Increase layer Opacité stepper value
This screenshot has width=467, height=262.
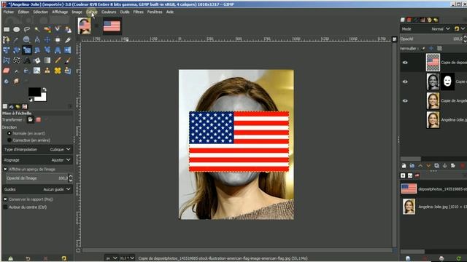[465, 37]
